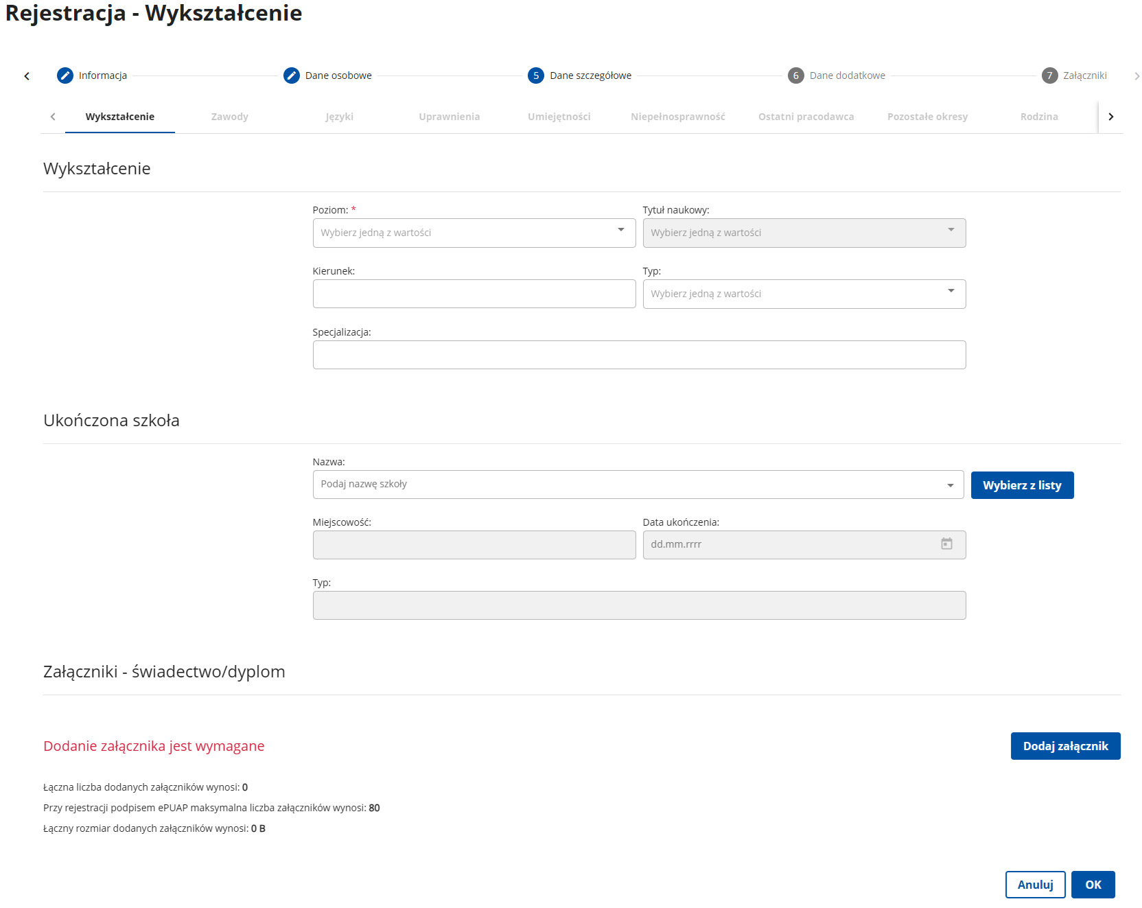Click the right arrow of the wizard steps
The image size is (1142, 908).
point(1137,76)
